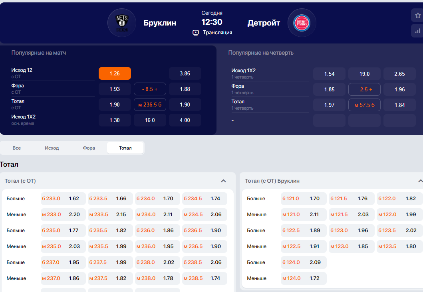Select 'б 233.5' over at 1.66

coord(110,199)
